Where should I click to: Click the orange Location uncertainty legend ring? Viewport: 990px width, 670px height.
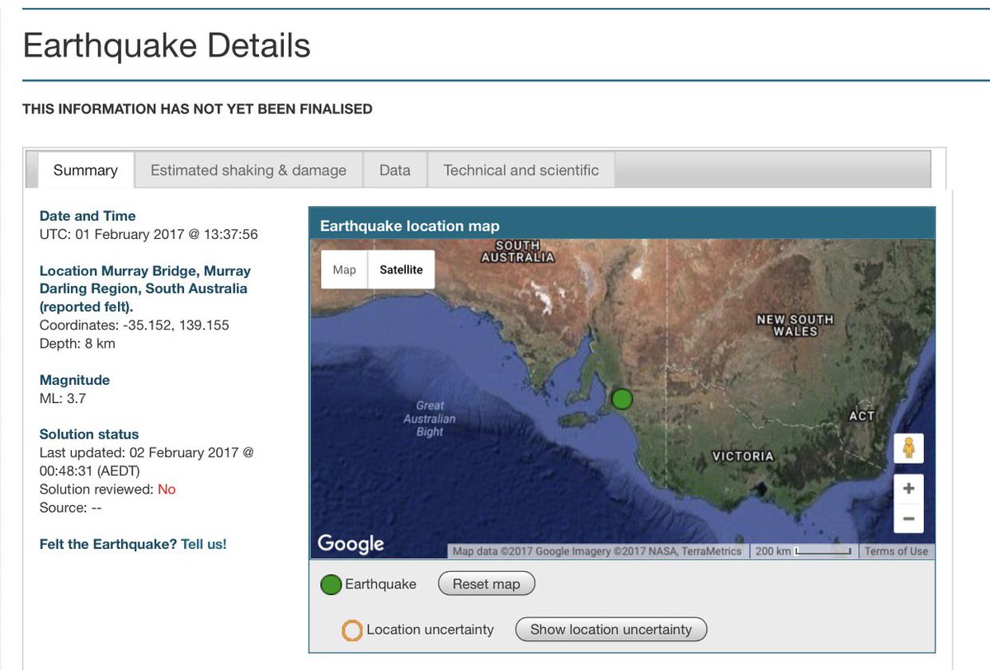pos(352,630)
